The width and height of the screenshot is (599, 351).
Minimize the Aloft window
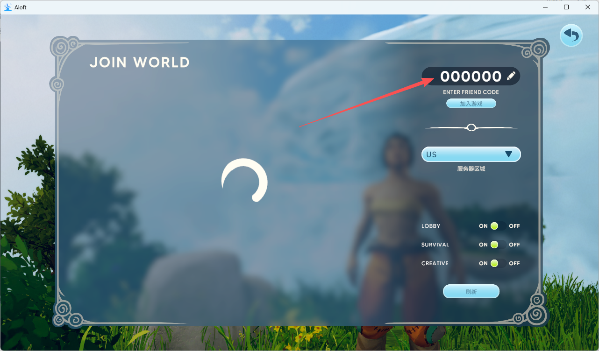545,7
